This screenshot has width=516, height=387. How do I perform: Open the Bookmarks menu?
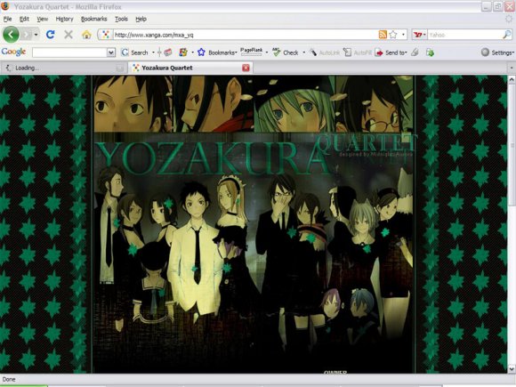tap(93, 19)
